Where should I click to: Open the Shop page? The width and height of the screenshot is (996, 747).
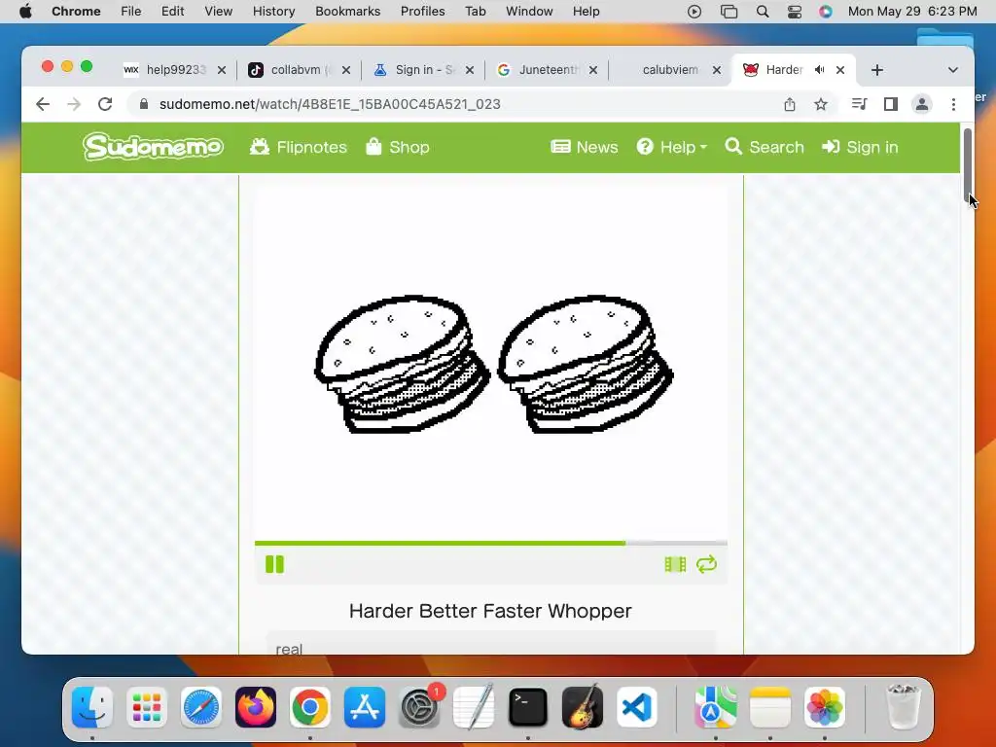point(398,147)
